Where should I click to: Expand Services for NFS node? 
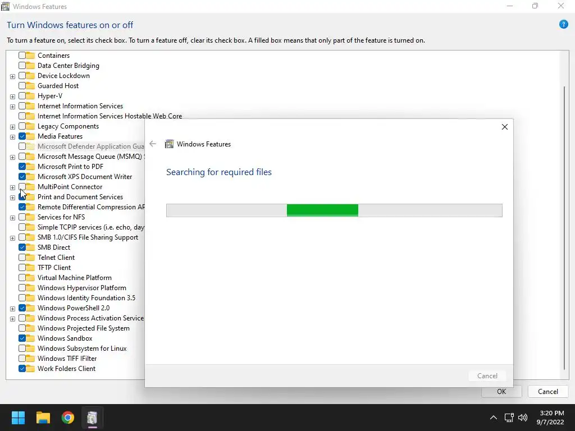point(12,218)
